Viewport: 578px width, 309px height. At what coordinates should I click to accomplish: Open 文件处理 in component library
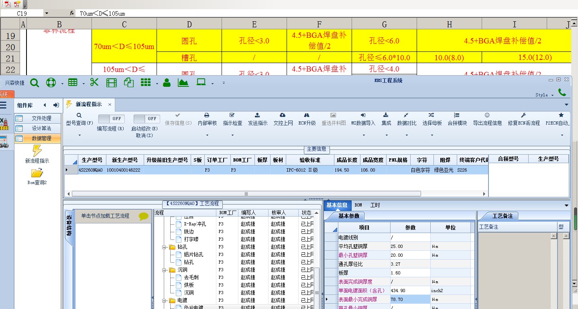coord(38,119)
